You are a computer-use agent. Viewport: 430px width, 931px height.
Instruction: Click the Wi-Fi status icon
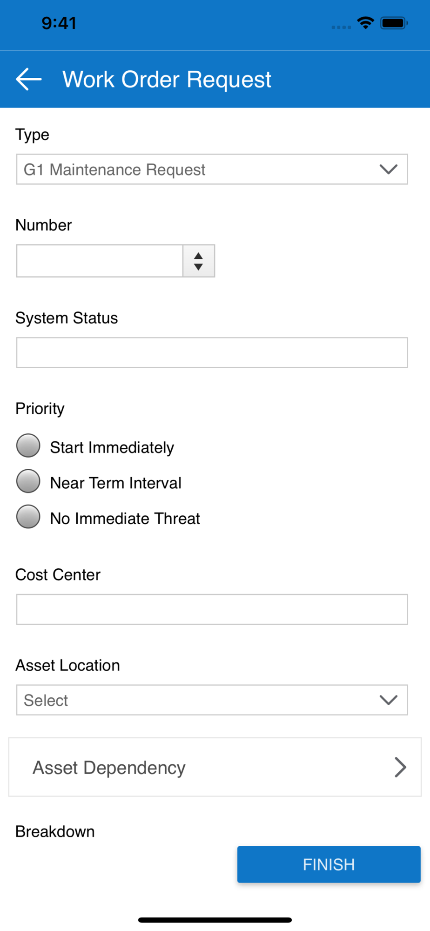[x=365, y=23]
